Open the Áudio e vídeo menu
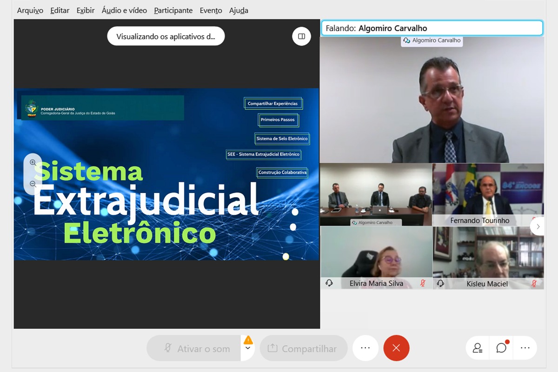558x372 pixels. (124, 10)
